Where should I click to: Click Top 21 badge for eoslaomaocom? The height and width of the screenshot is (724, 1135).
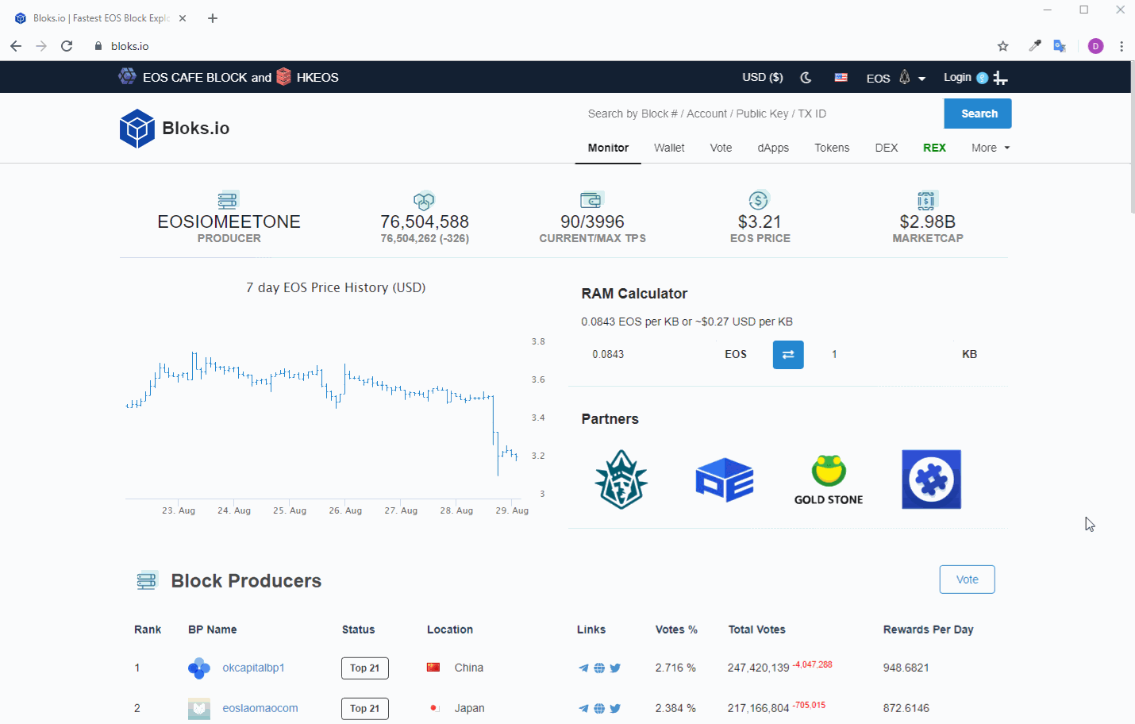pyautogui.click(x=365, y=708)
